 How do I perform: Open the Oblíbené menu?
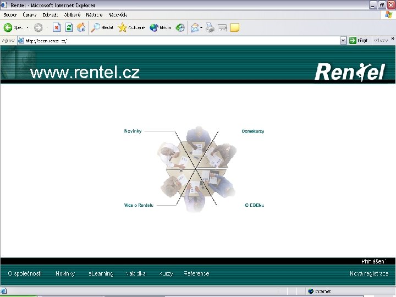click(x=72, y=15)
